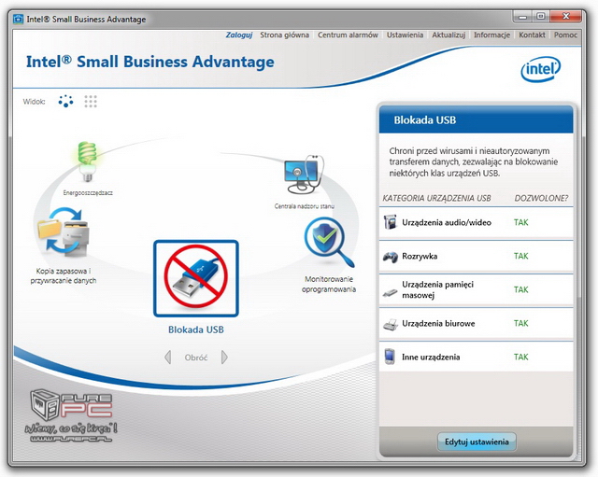Open Centrum alarmów menu item
The height and width of the screenshot is (477, 598).
click(348, 35)
